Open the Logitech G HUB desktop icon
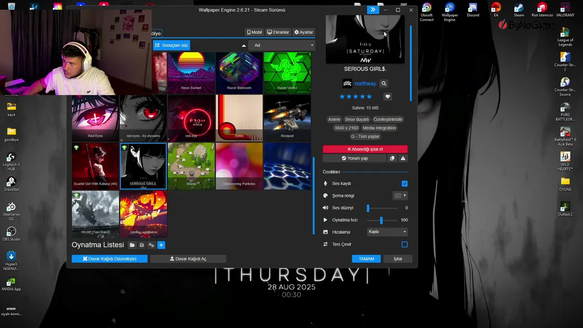Viewport: 583px width, 328px height. (11, 162)
